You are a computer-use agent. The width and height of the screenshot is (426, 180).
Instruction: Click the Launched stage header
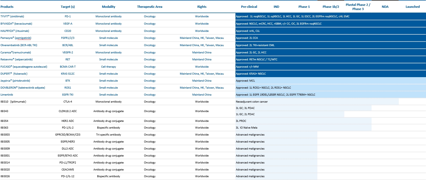413,7
